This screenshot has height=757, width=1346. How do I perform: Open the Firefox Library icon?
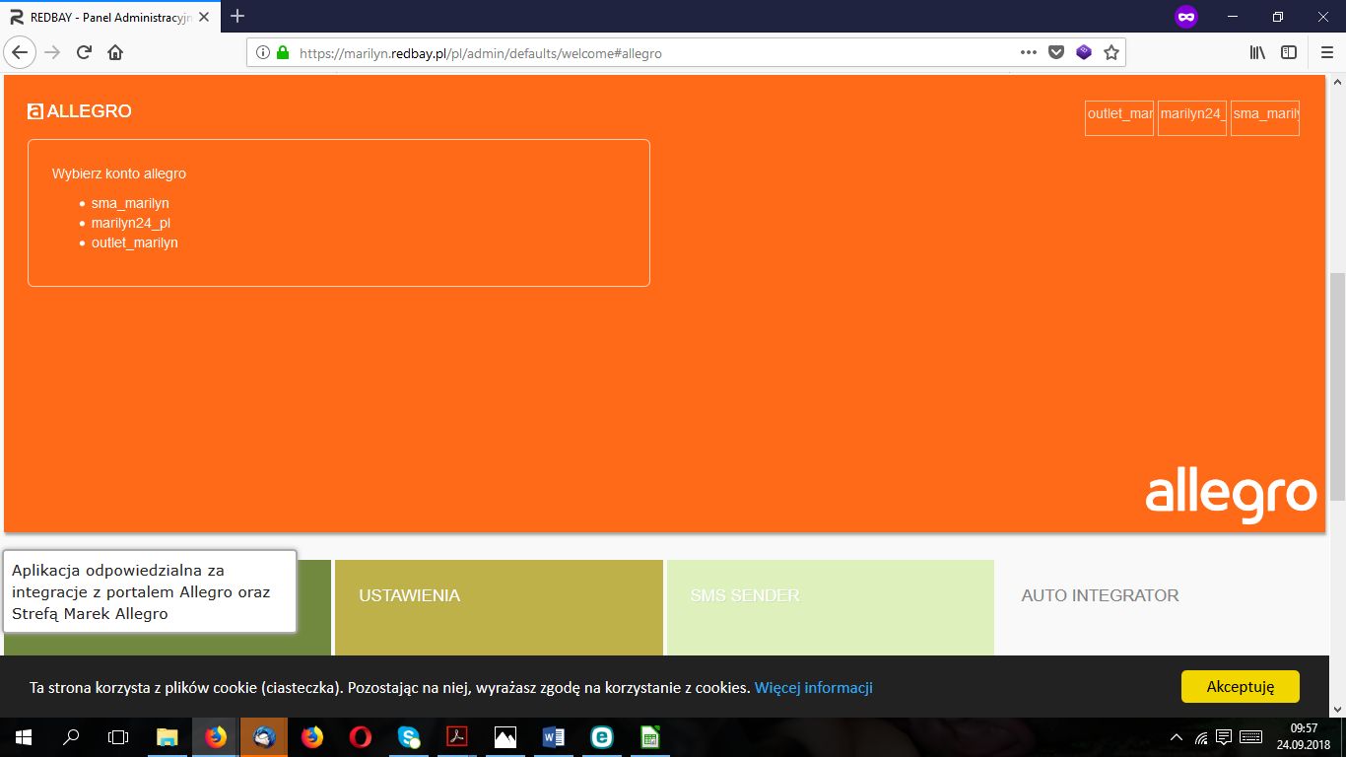point(1257,52)
